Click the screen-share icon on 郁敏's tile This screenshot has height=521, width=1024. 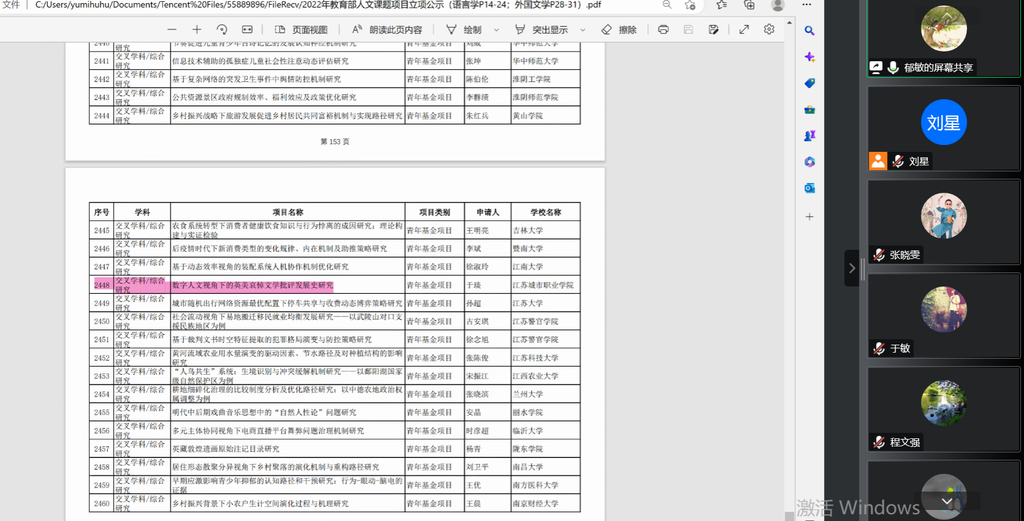pos(876,67)
